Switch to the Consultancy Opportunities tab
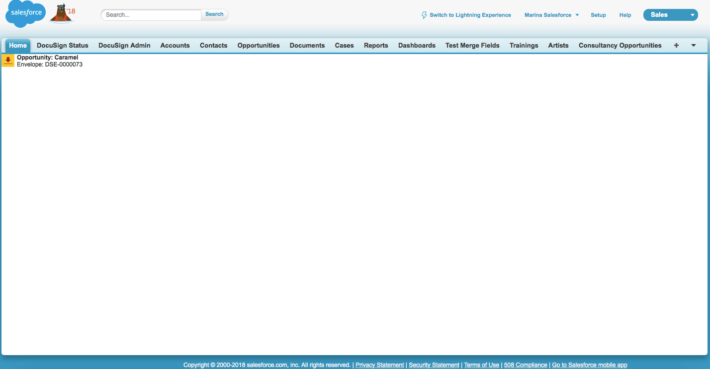 (x=620, y=45)
